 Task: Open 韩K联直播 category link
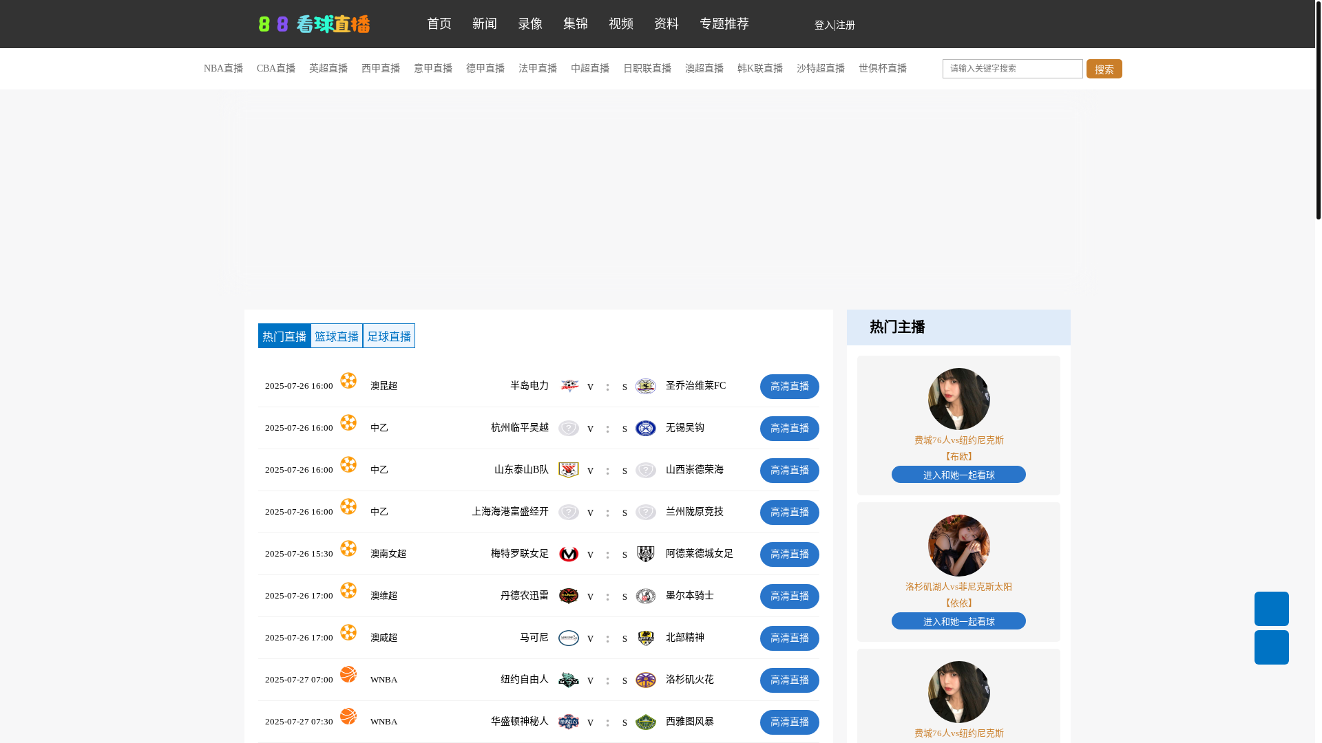(x=760, y=69)
